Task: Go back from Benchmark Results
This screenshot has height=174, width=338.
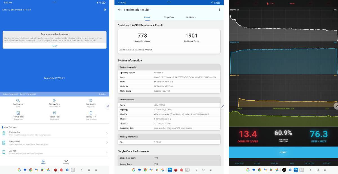Action: tap(119, 10)
